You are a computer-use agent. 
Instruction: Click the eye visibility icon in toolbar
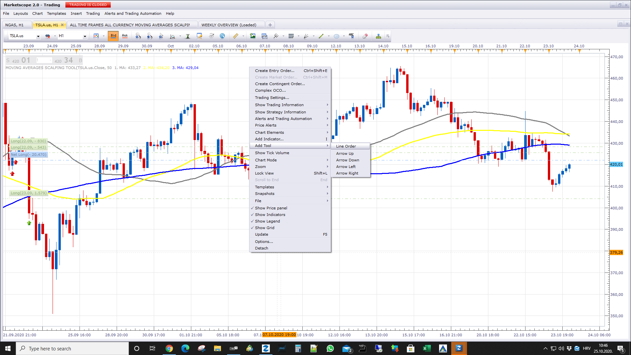211,36
